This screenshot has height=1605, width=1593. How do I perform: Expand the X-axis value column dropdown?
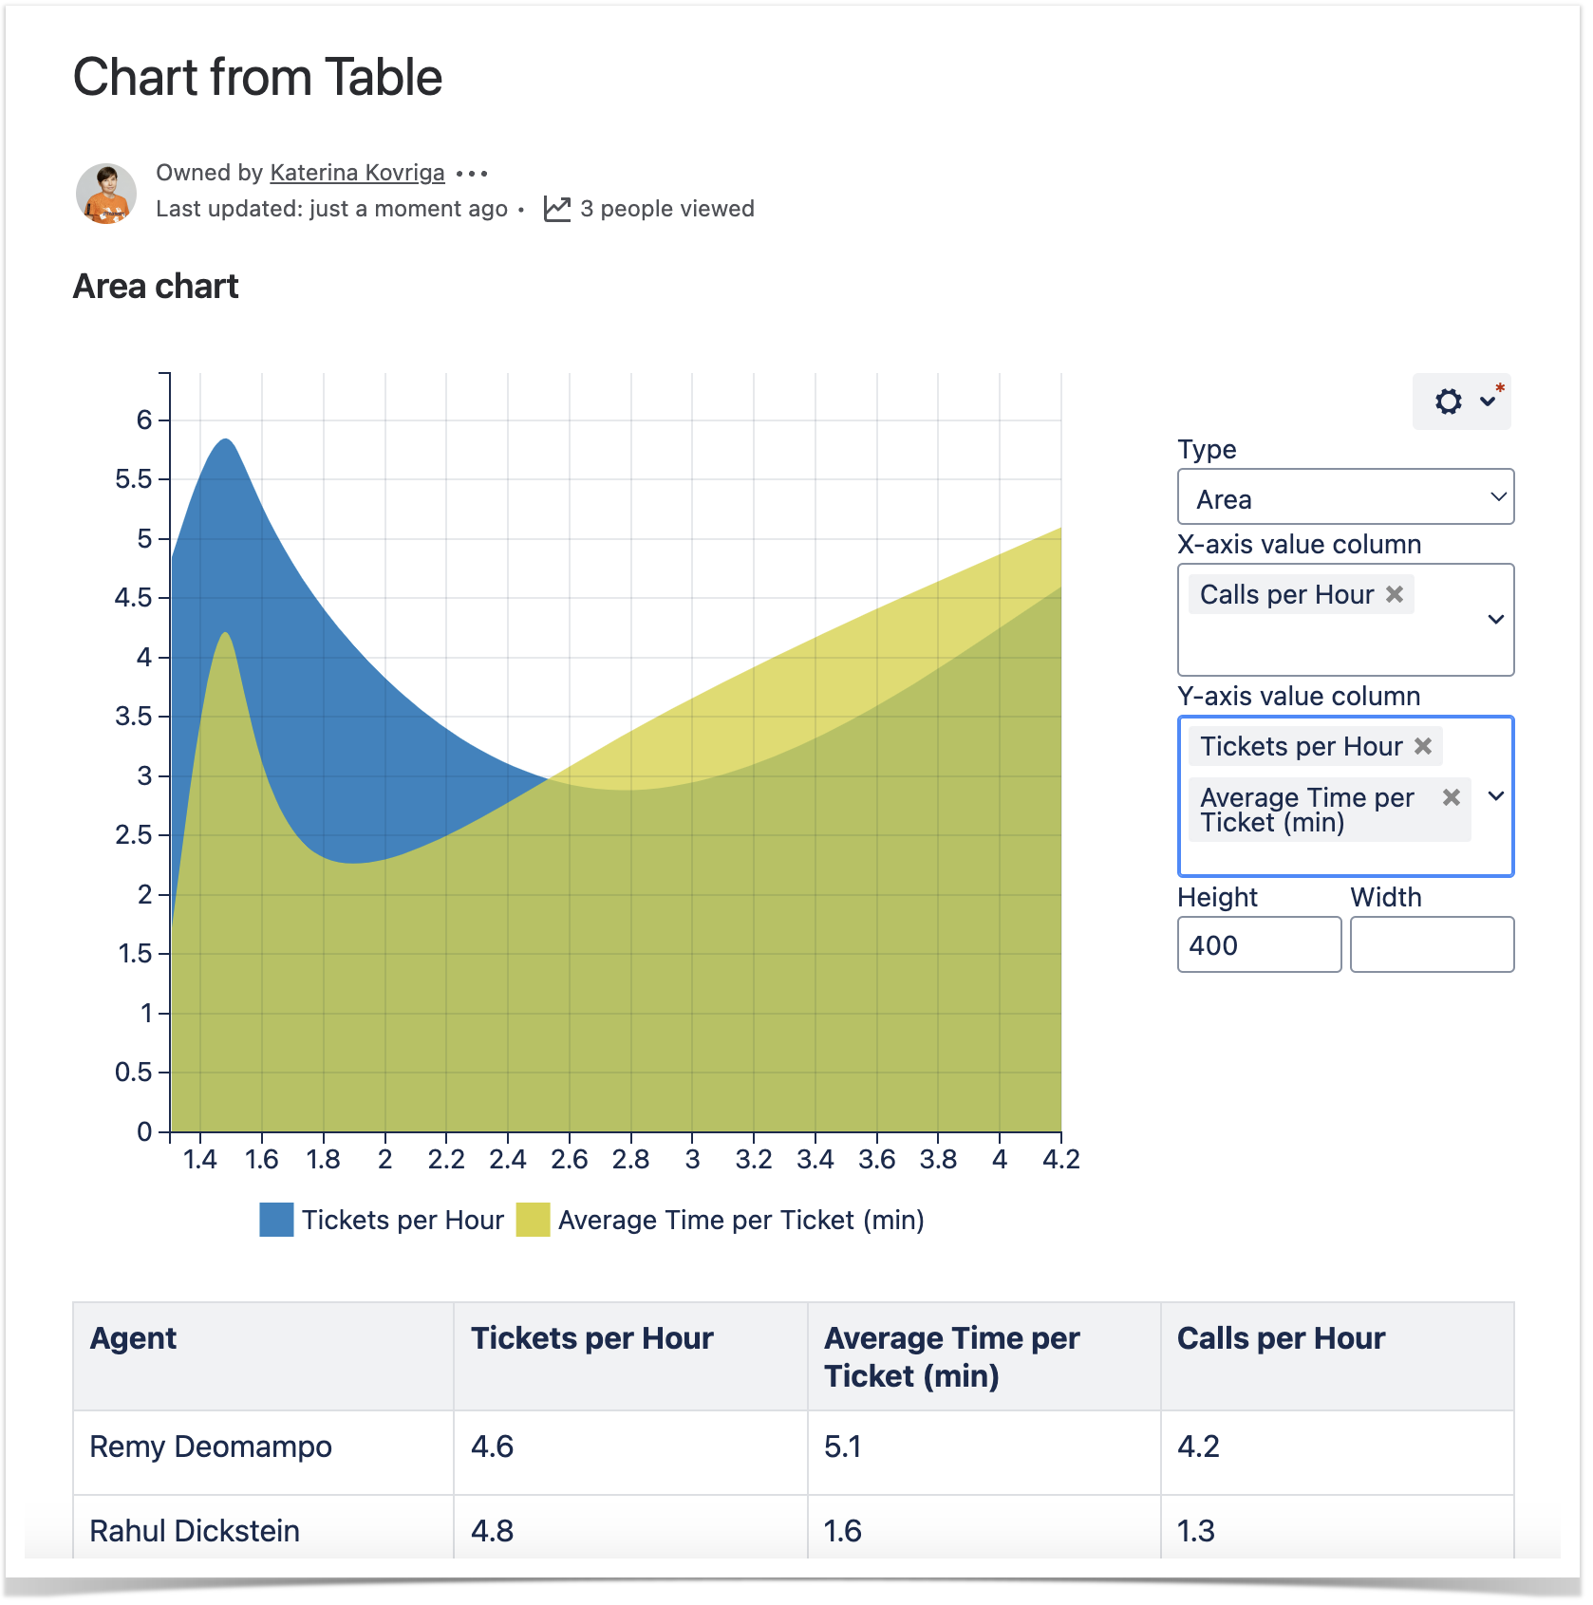coord(1495,620)
